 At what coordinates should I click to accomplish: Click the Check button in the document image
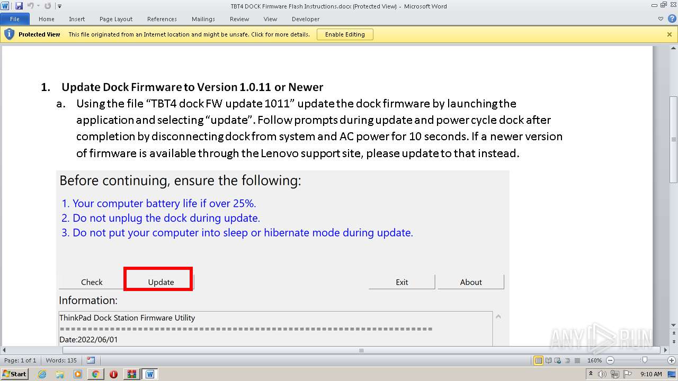pyautogui.click(x=92, y=282)
